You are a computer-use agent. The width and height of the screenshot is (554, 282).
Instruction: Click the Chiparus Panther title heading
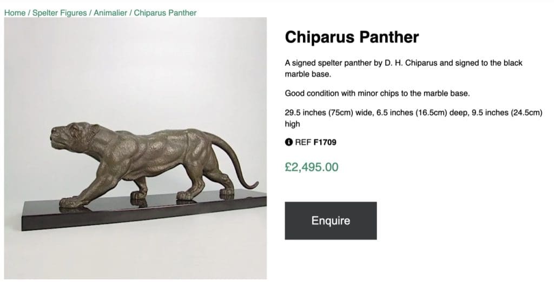[352, 37]
